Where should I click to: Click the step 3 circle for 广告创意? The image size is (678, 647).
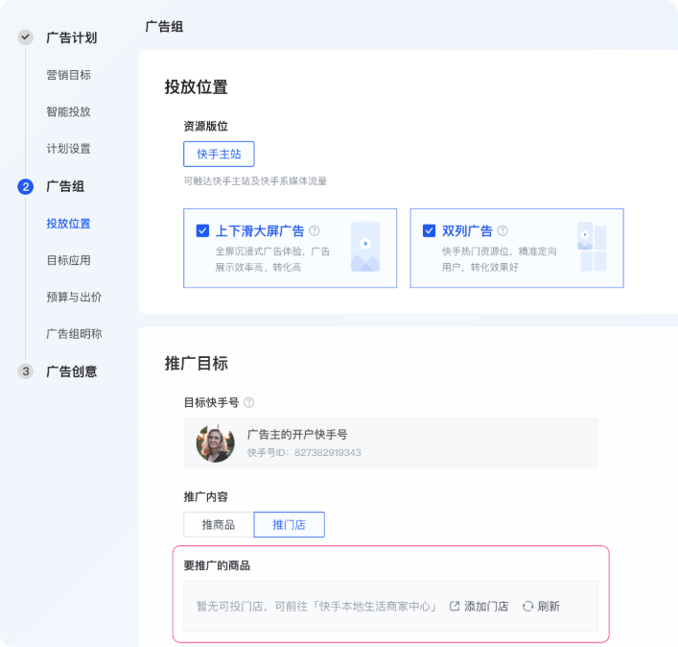tap(26, 371)
